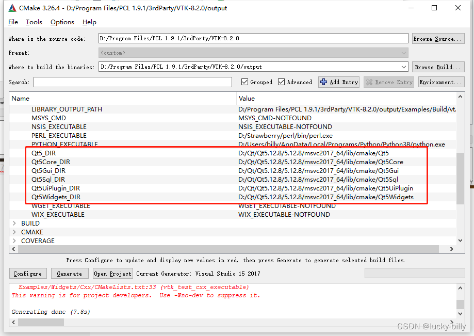
Task: Click the Qt5Core path value
Action: (321, 162)
